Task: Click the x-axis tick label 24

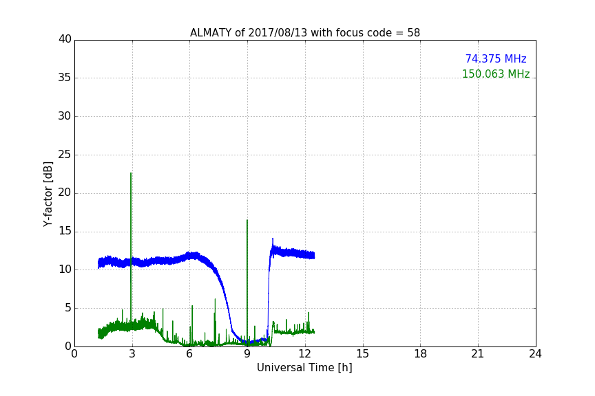Action: point(535,354)
